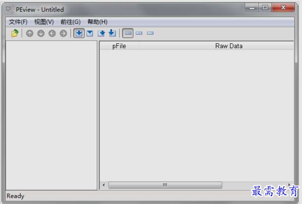Click the horizontal scrollbar left arrow
The image size is (302, 204).
pyautogui.click(x=104, y=185)
